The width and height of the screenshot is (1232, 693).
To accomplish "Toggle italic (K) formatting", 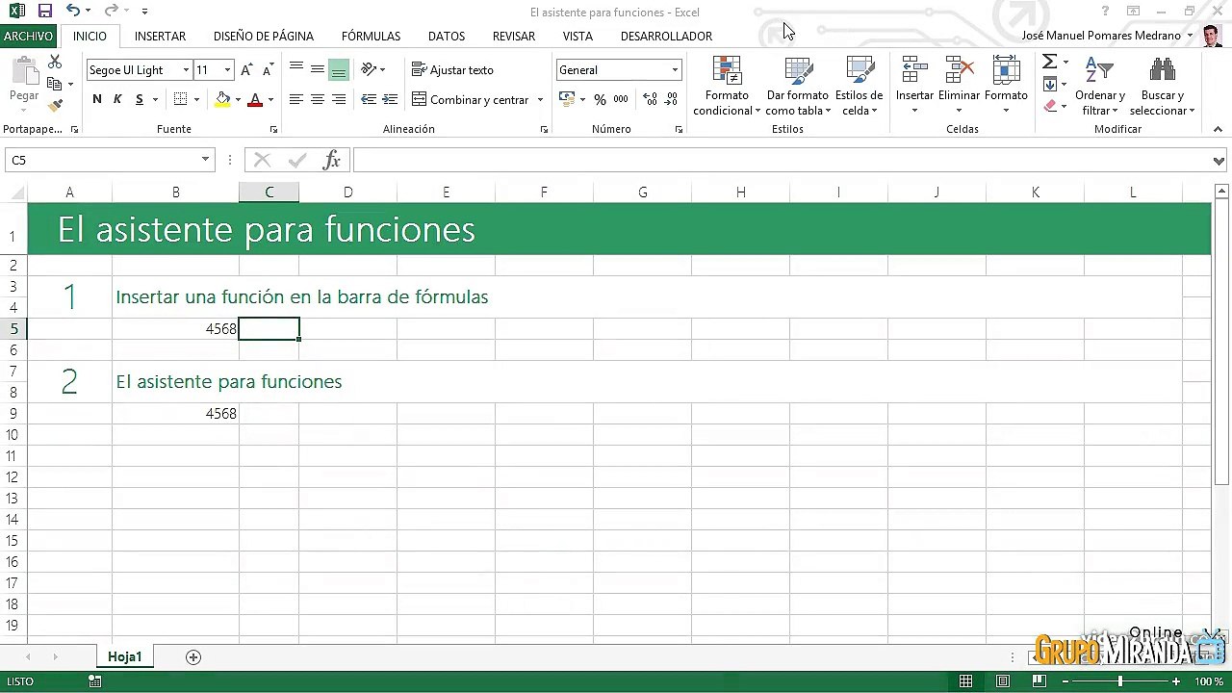I will pyautogui.click(x=118, y=99).
